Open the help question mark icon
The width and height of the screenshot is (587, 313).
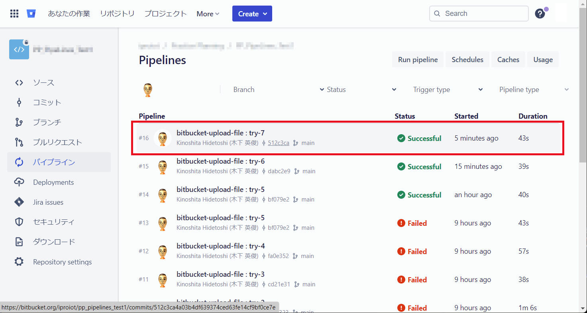point(540,14)
